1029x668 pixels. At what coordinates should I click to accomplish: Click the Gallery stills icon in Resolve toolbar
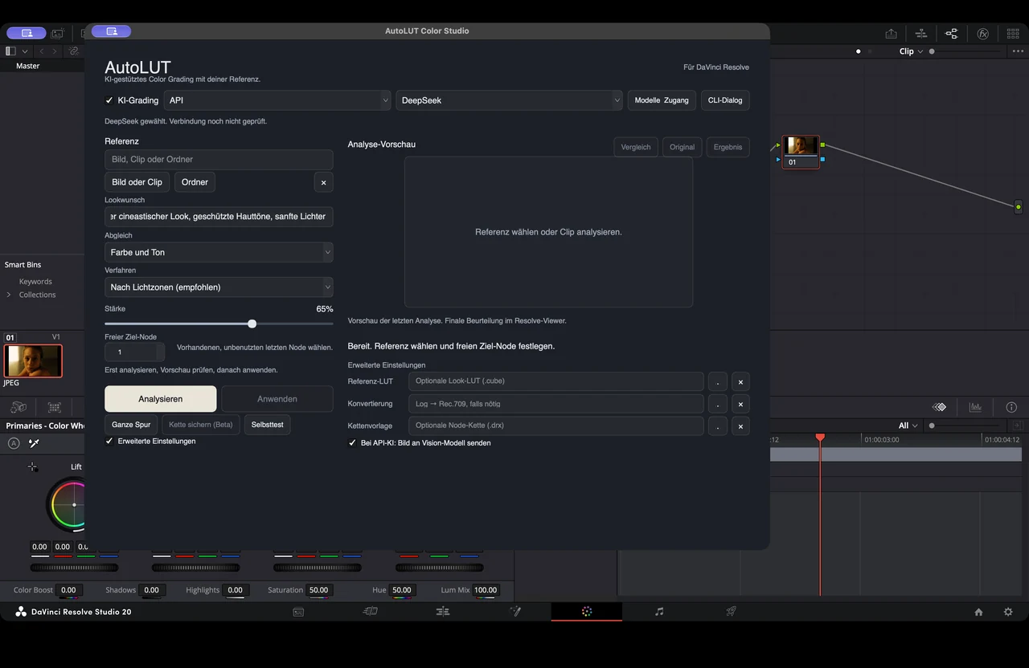pyautogui.click(x=57, y=33)
